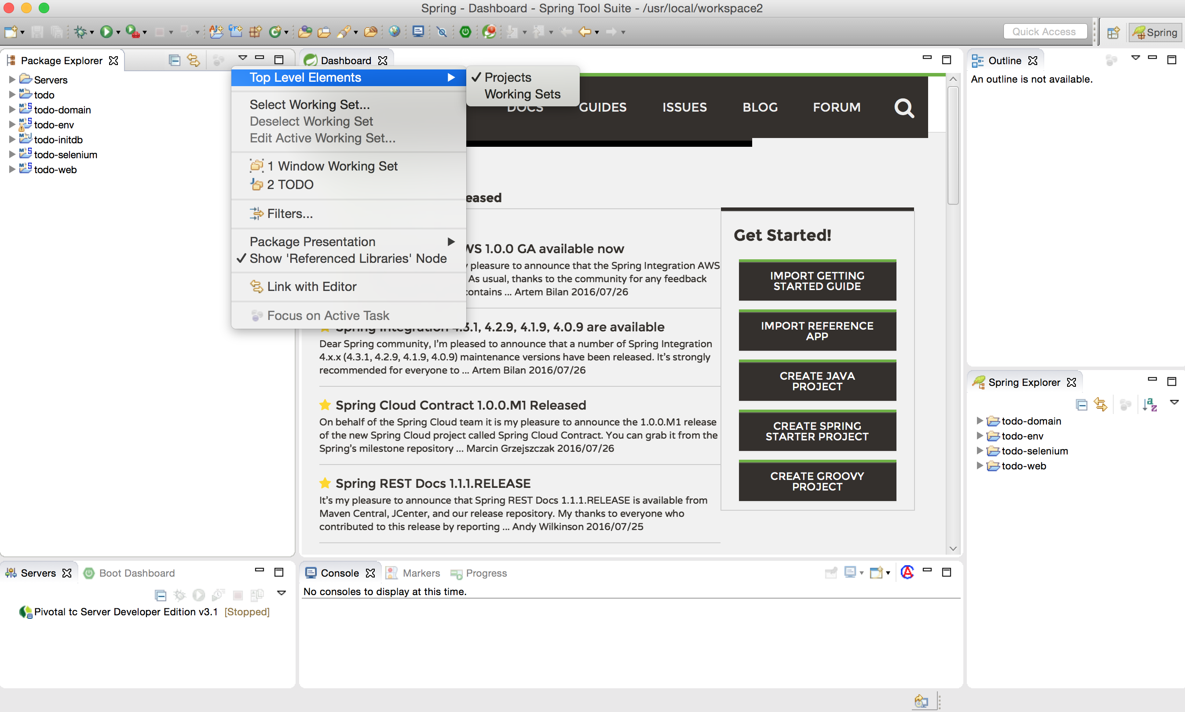The height and width of the screenshot is (712, 1185).
Task: Click the Relaunch icon with red dot
Action: pos(489,32)
